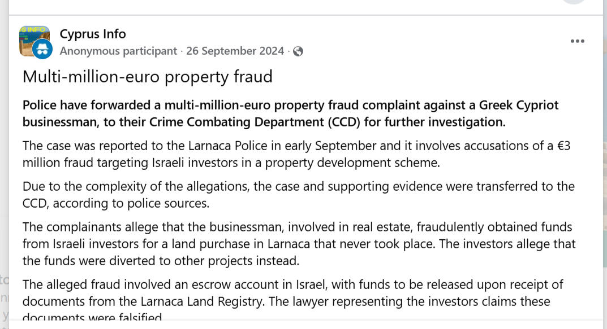Screen dimensions: 607x329
Task: Click the cut-off 'documents were falsified' line
Action: 92,318
